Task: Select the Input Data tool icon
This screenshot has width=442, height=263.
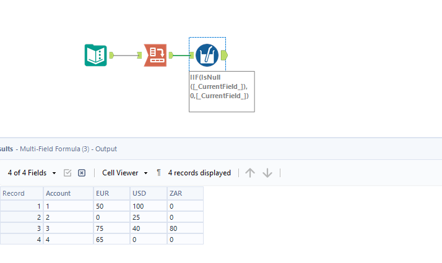Action: coord(95,55)
